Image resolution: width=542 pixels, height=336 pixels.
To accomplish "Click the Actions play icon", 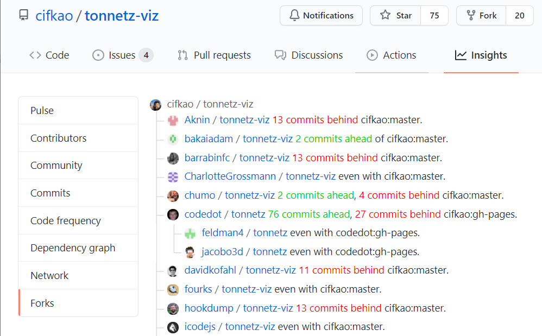I will 372,55.
